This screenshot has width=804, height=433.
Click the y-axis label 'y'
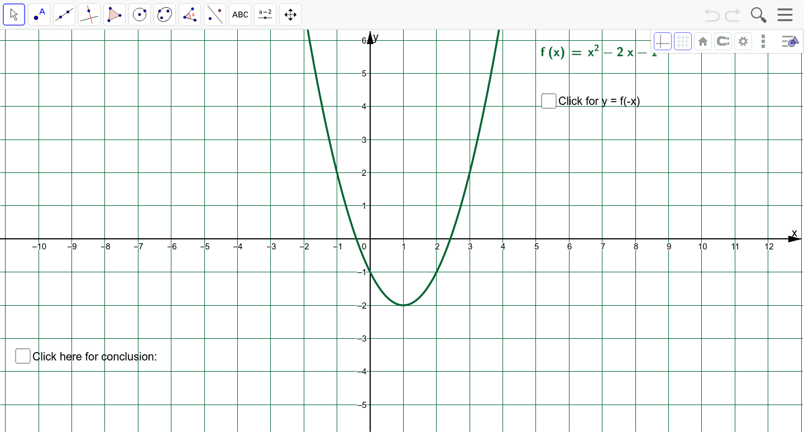(x=376, y=37)
